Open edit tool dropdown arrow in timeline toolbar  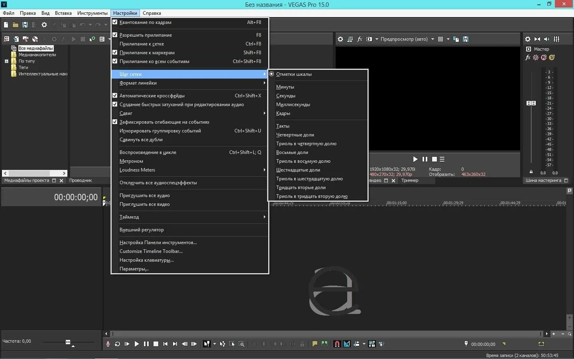click(x=214, y=344)
